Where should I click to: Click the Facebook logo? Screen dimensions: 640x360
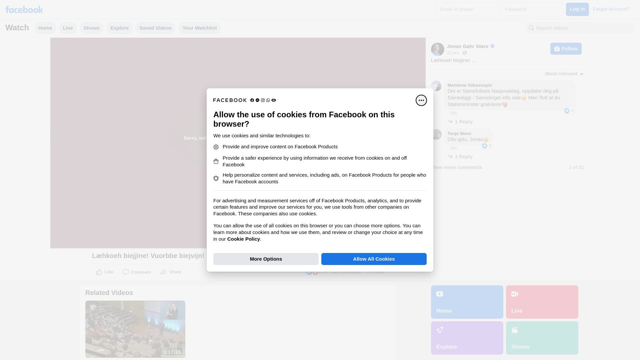click(x=24, y=9)
